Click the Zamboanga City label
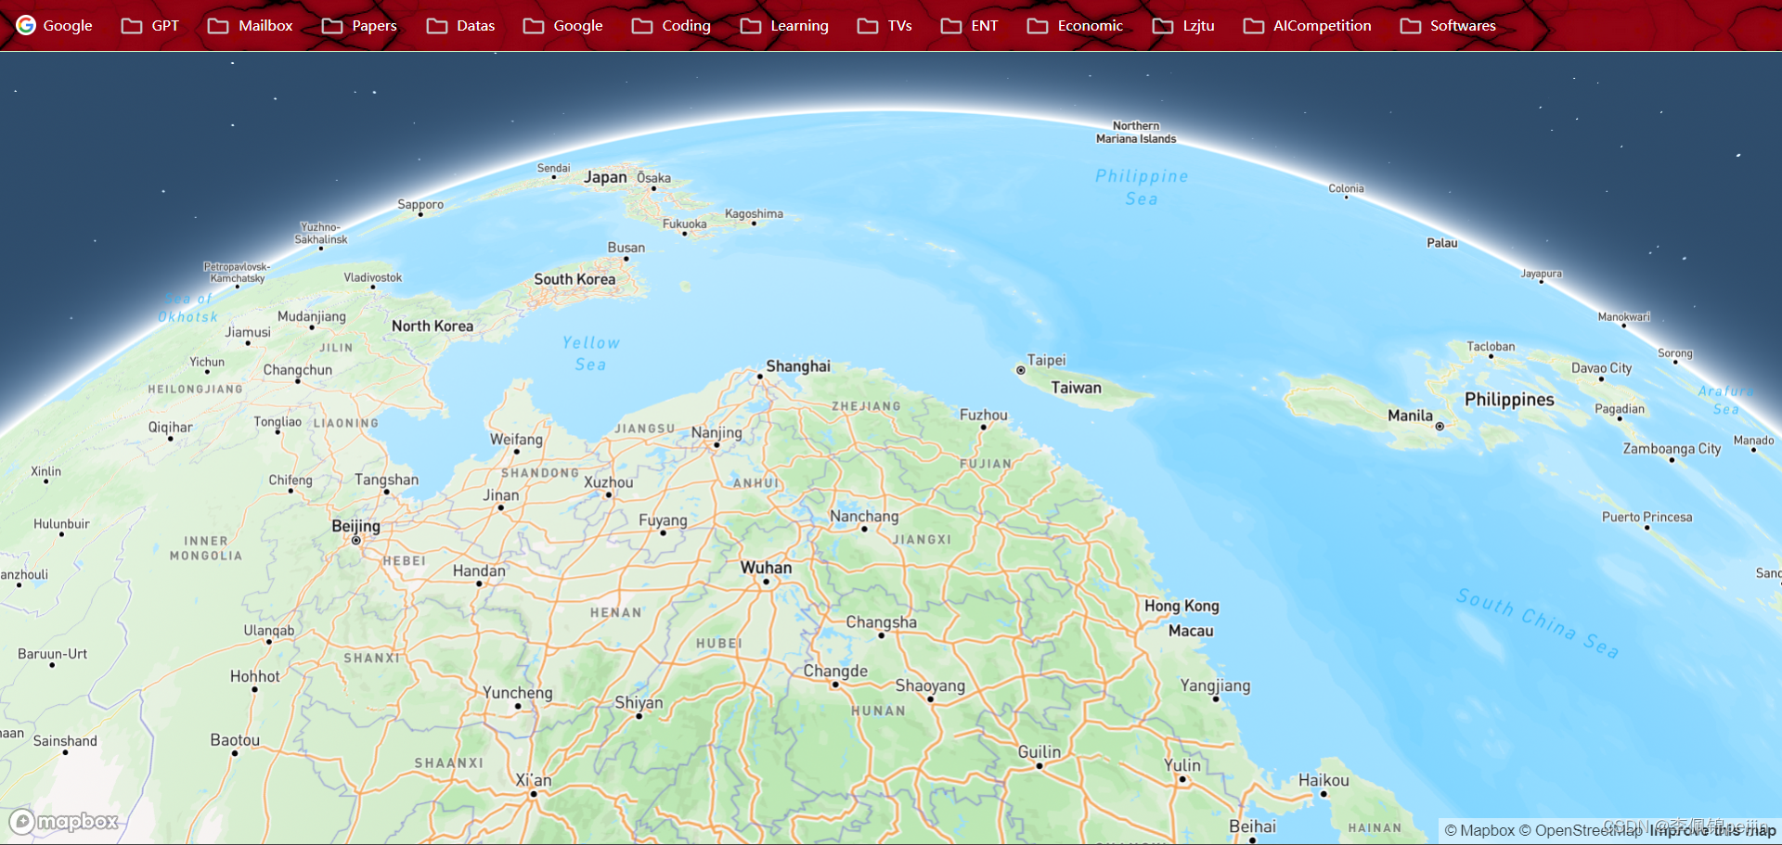The width and height of the screenshot is (1782, 845). 1672,449
